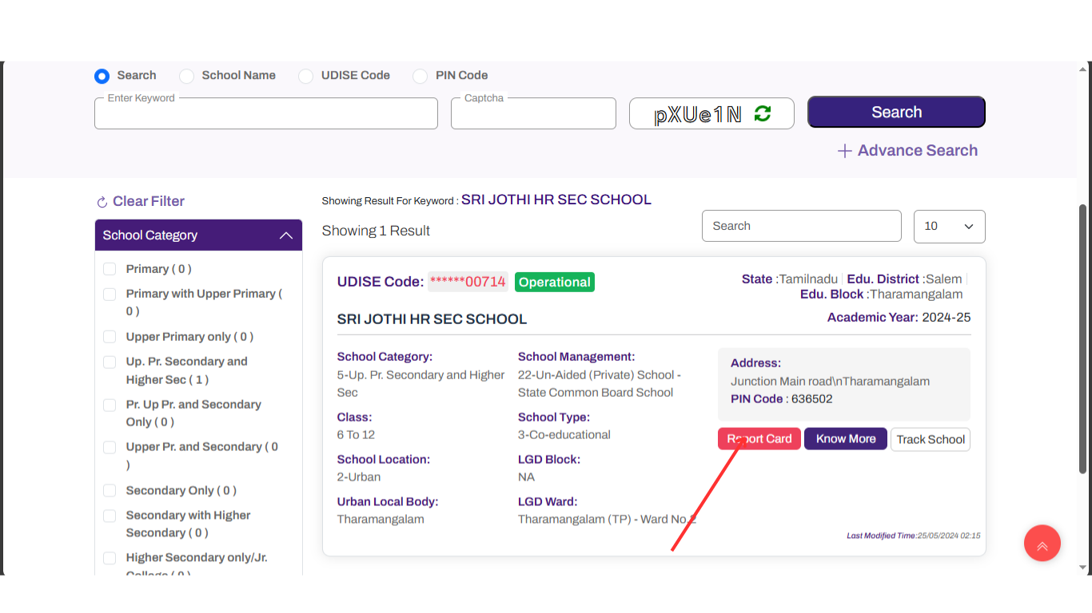Select the School Name radio button
This screenshot has width=1092, height=613.
click(x=186, y=76)
